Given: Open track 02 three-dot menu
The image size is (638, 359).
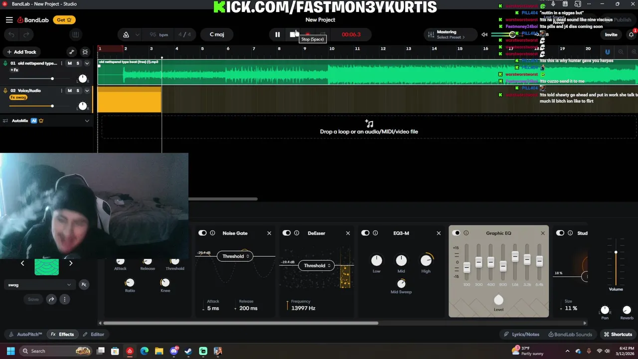Looking at the screenshot, I should click(x=62, y=91).
